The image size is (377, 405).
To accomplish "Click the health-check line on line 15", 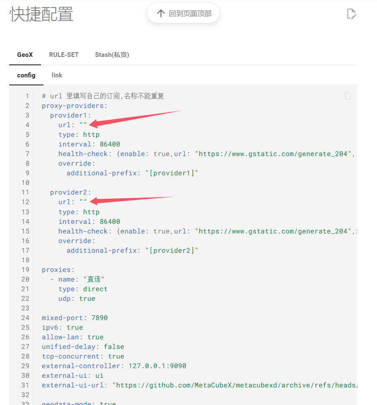I will click(208, 231).
